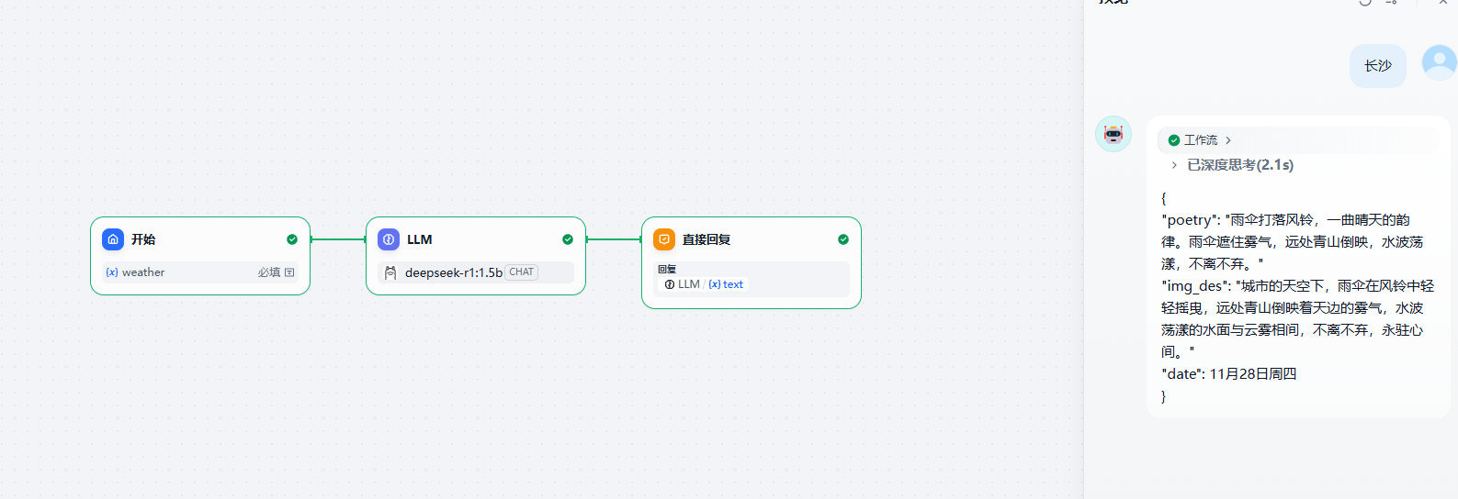Click the 长沙 message bubble

pos(1377,66)
